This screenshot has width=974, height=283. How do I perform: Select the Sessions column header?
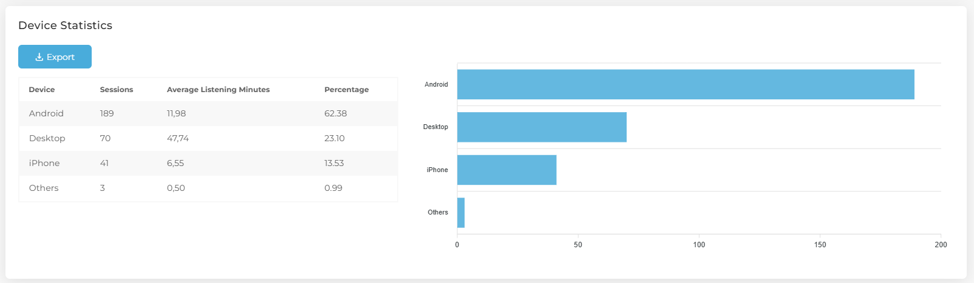(117, 89)
